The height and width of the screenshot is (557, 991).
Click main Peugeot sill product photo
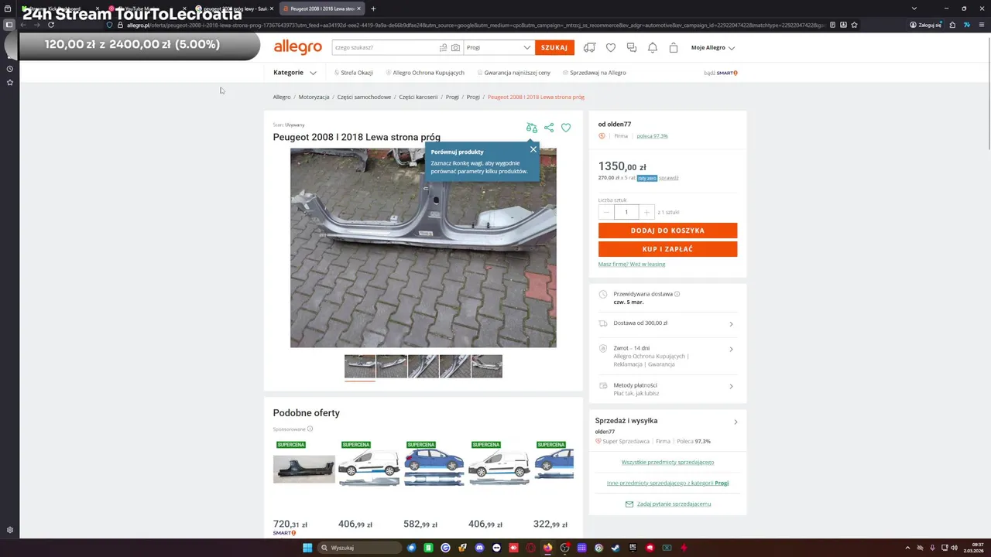tap(423, 248)
